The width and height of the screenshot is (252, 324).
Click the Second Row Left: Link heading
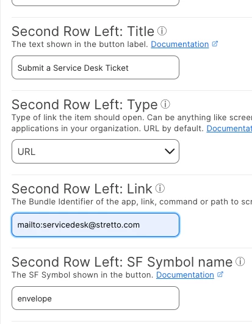pos(82,189)
